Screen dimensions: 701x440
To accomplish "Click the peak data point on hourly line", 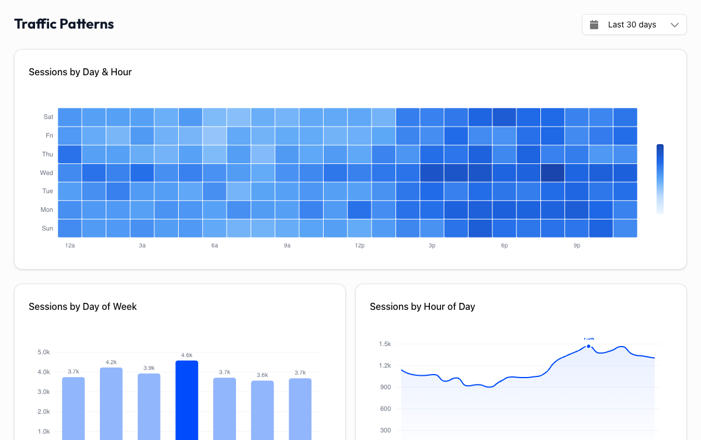I will point(589,346).
